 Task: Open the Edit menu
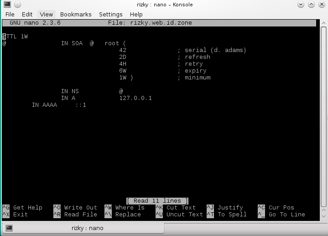tap(27, 15)
